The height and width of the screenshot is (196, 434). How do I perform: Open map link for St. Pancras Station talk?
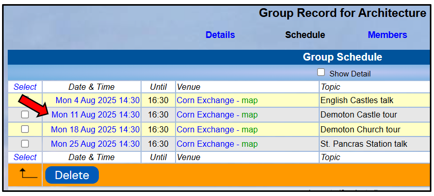(250, 144)
